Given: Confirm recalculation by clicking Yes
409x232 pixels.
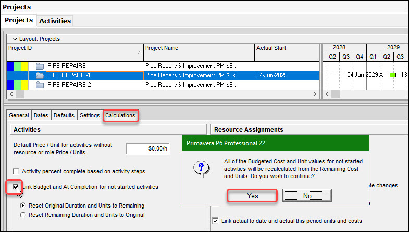Looking at the screenshot, I should (252, 196).
